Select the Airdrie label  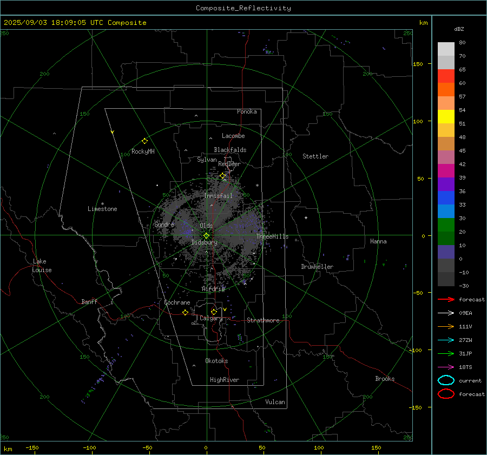pos(213,289)
